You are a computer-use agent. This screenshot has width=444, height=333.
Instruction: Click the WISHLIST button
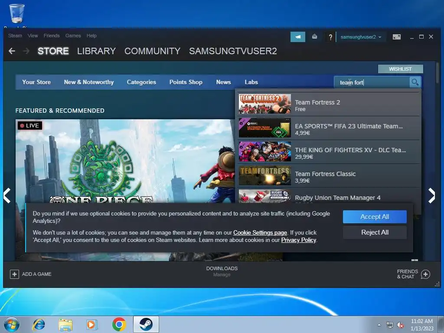400,69
